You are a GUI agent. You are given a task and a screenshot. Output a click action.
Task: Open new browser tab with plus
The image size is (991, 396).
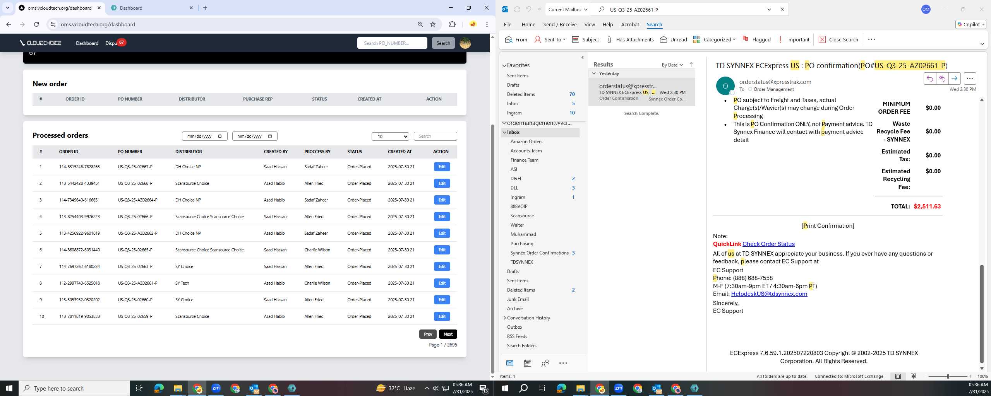[x=205, y=8]
